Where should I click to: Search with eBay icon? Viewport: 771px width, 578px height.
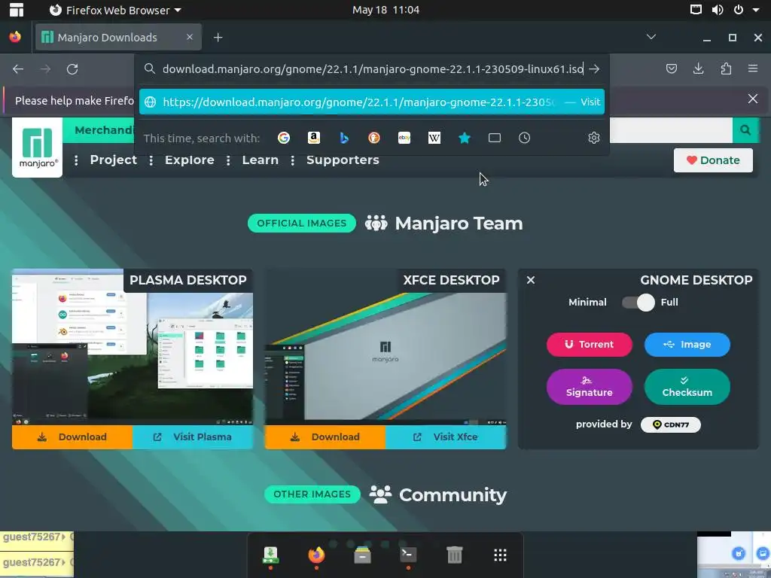404,138
